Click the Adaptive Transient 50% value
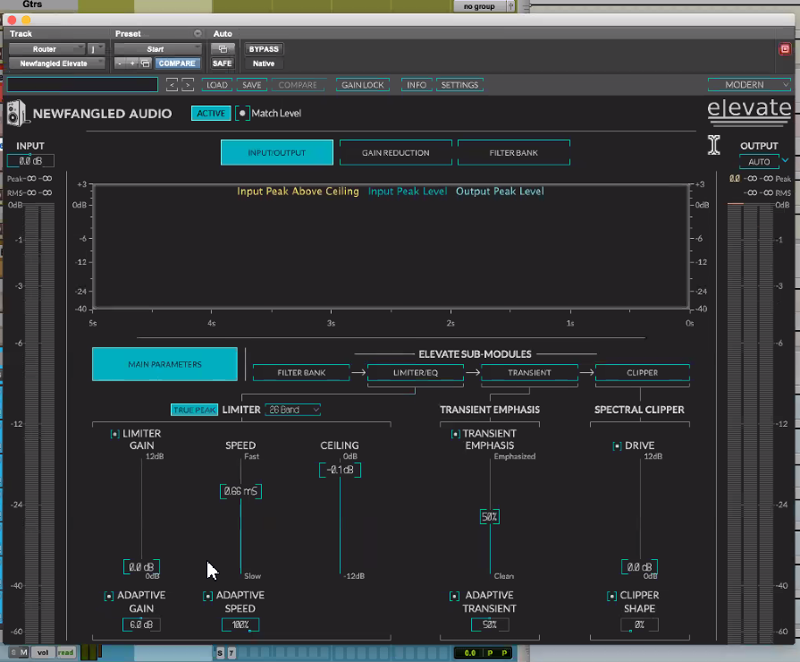The image size is (800, 662). (x=490, y=624)
